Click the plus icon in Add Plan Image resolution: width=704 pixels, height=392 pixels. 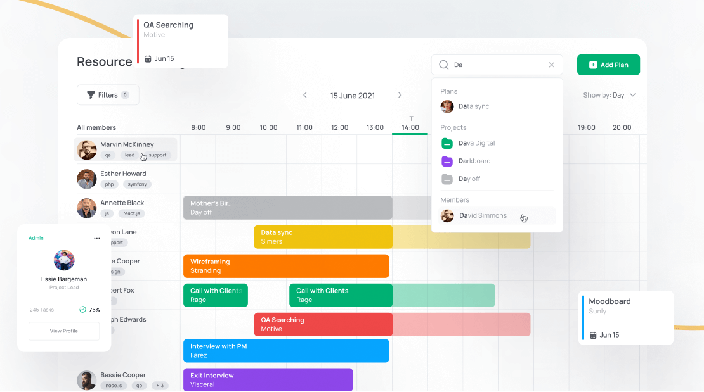pos(593,65)
